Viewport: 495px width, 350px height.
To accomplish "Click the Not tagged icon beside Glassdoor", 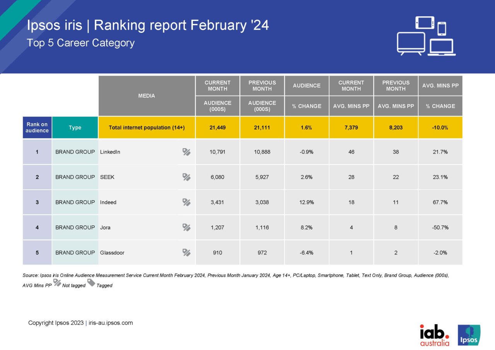I will [x=187, y=253].
